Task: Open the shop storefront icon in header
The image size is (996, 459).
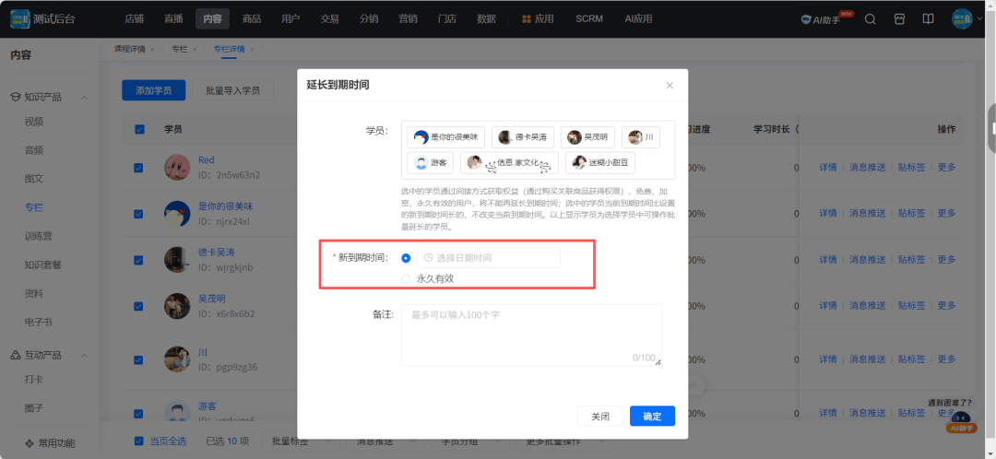Action: [x=899, y=19]
